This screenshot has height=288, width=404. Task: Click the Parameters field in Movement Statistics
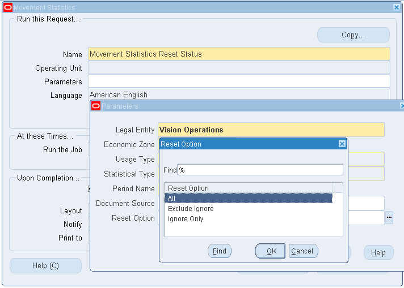(x=239, y=81)
